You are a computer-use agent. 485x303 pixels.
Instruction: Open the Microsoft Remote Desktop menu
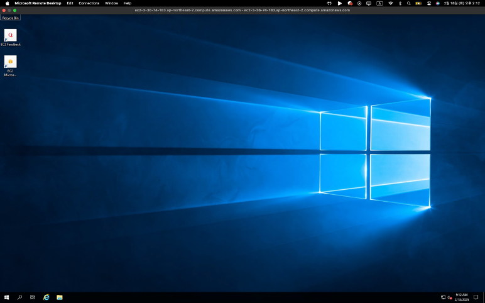pos(38,3)
